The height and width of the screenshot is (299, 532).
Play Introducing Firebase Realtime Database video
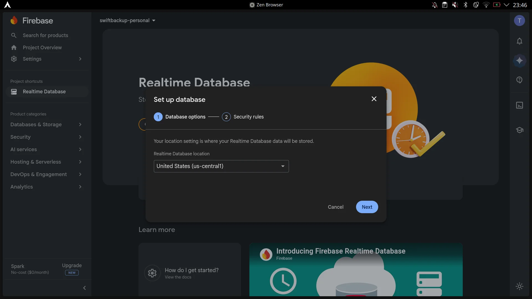(x=356, y=270)
